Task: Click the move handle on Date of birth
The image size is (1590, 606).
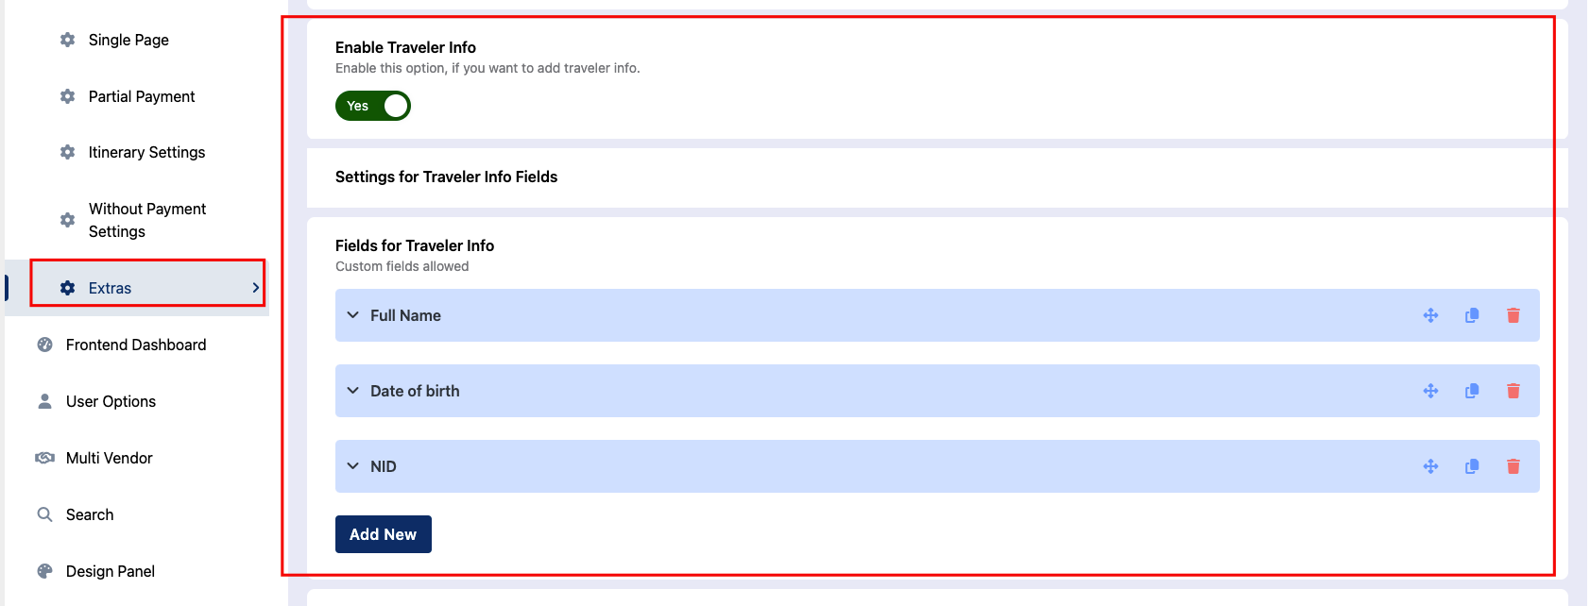Action: 1430,391
